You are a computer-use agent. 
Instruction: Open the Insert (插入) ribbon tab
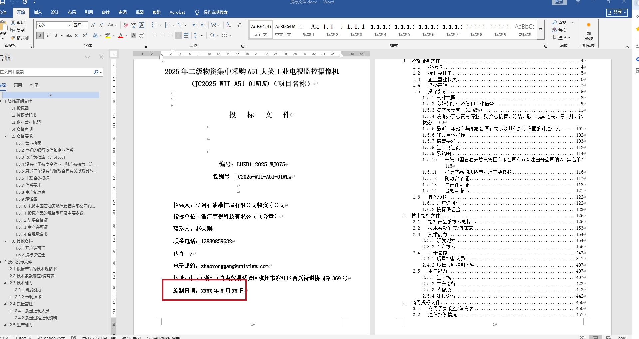coord(38,12)
